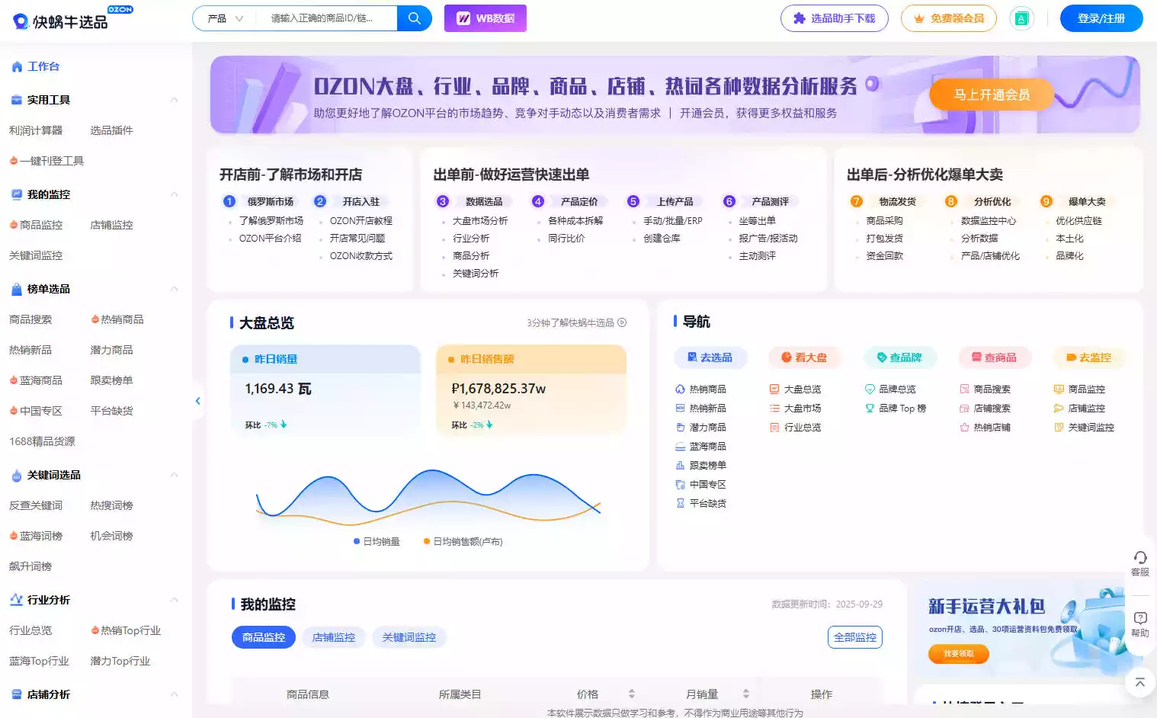Open 客服 customer service headset icon
Screen dimensions: 1157x718
point(1140,558)
